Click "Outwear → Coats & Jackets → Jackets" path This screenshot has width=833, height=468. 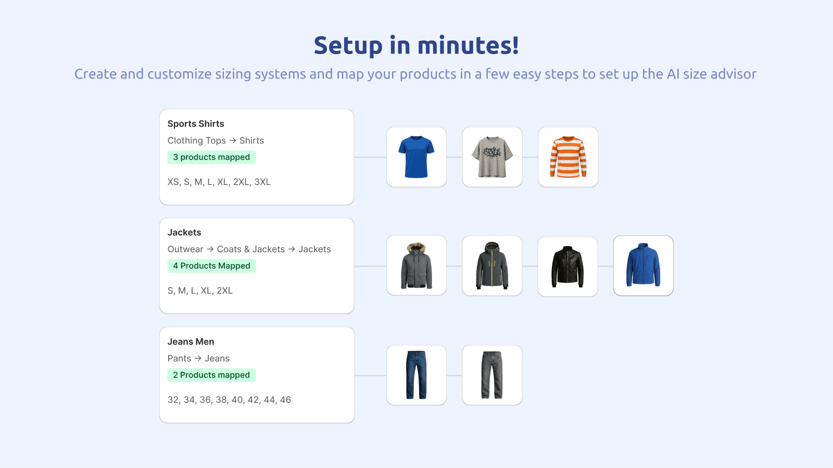point(249,249)
